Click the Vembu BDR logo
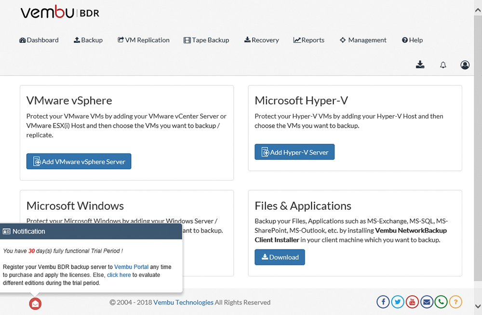Screen dimensions: 482x315 [60, 12]
